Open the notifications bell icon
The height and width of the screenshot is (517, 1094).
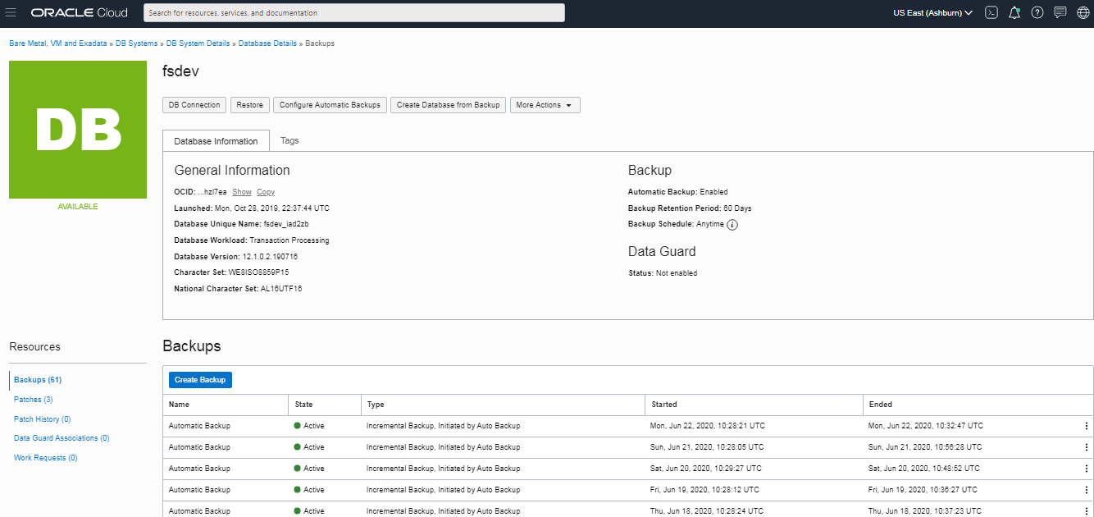tap(1014, 12)
